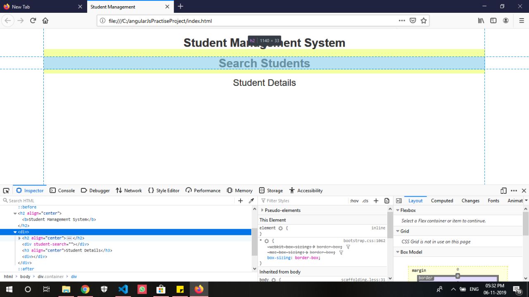
Task: Collapse the Flexbox section
Action: (x=398, y=210)
